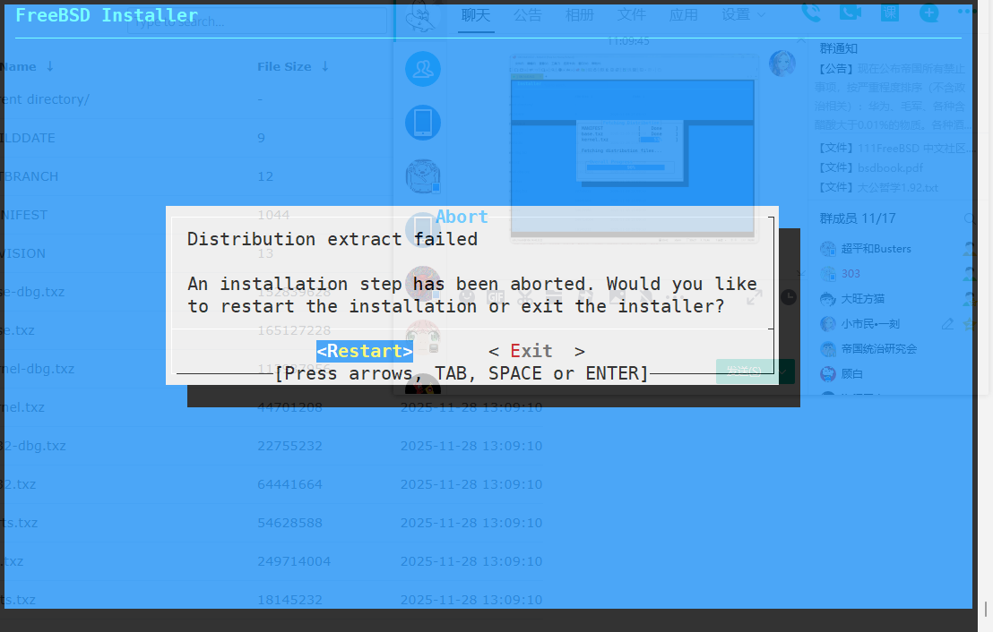The height and width of the screenshot is (632, 993).
Task: Click the 发送(S) send button in chat
Action: (x=744, y=371)
